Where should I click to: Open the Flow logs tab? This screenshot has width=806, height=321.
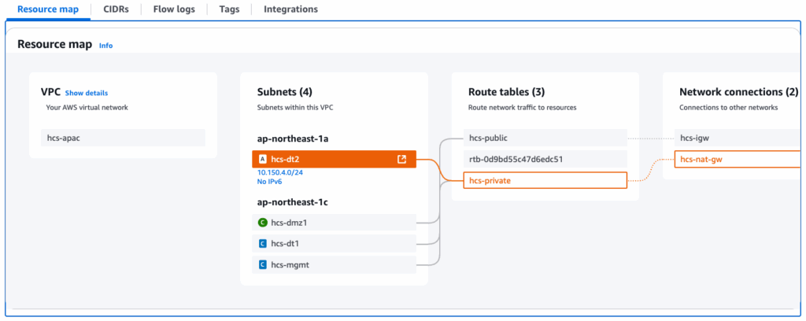174,9
